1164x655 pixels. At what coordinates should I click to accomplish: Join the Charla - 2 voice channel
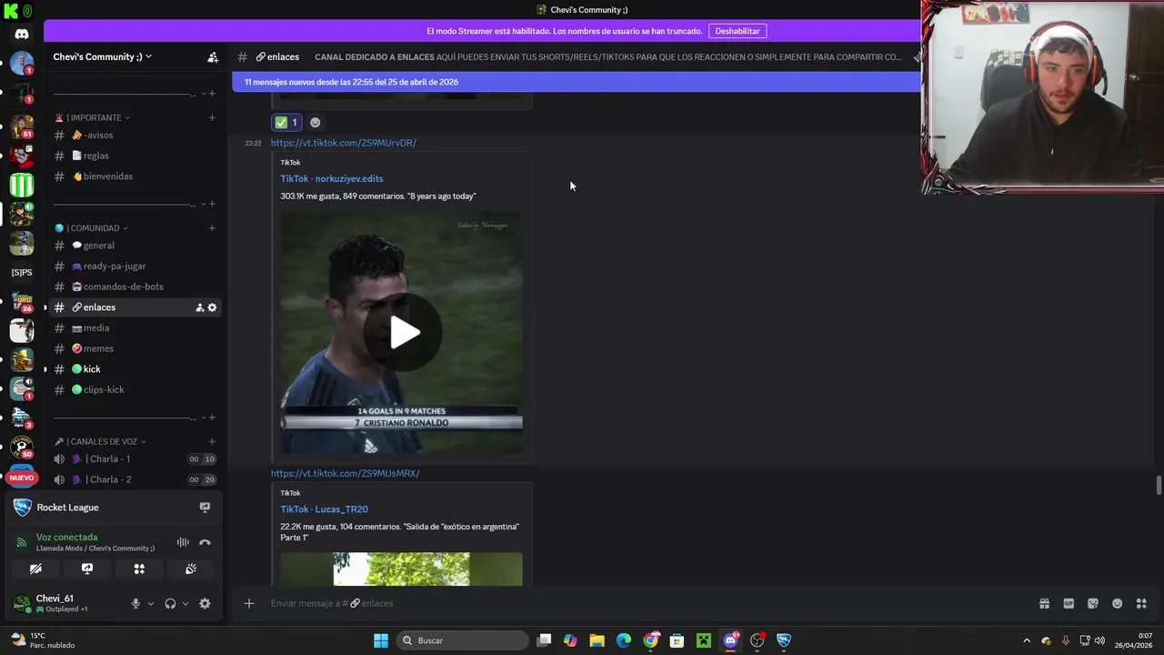pyautogui.click(x=135, y=479)
